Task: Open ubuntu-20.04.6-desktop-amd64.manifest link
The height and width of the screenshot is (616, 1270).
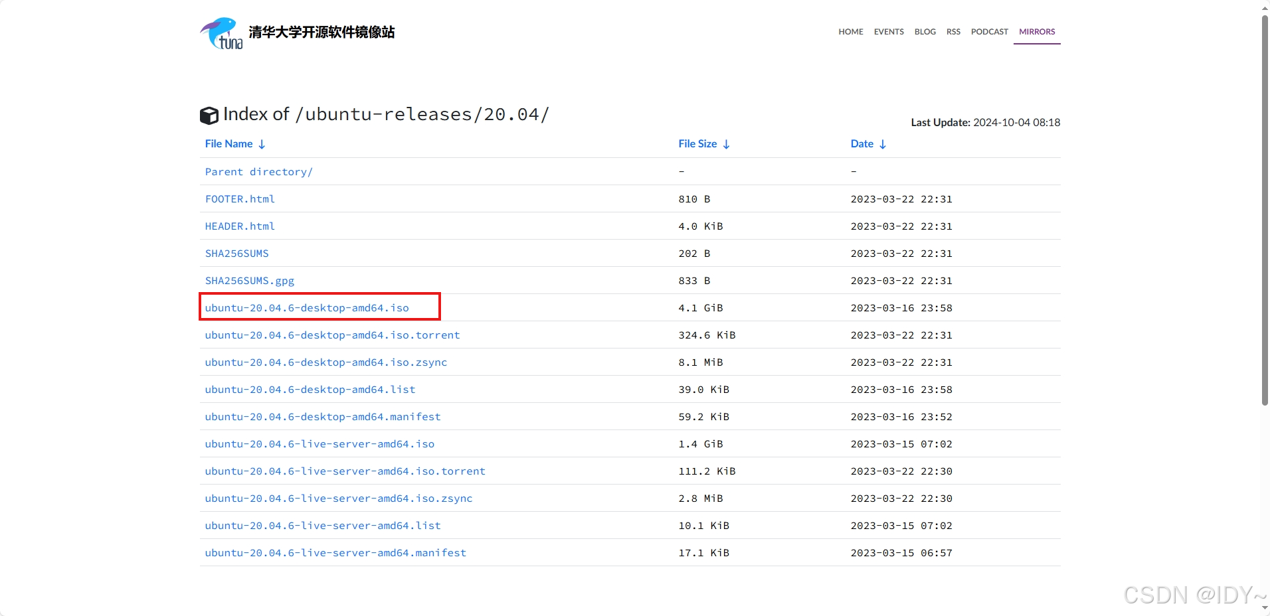Action: [323, 417]
